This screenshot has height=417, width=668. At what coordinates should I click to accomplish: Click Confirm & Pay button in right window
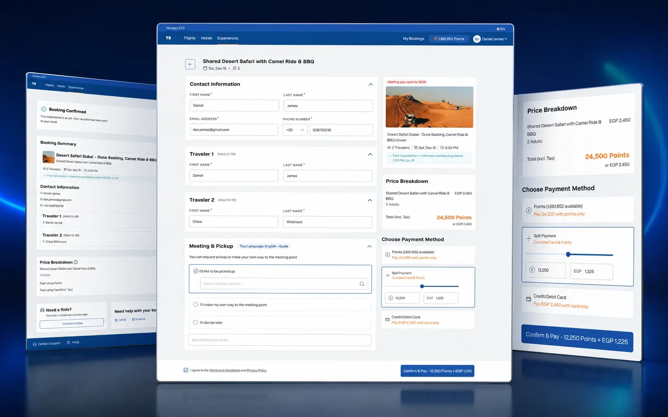tap(577, 338)
